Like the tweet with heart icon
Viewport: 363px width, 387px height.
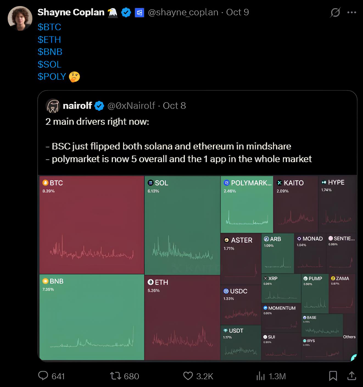point(188,376)
